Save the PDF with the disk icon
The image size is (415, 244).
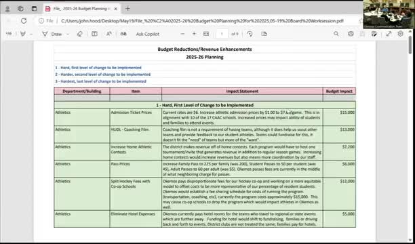coord(362,34)
